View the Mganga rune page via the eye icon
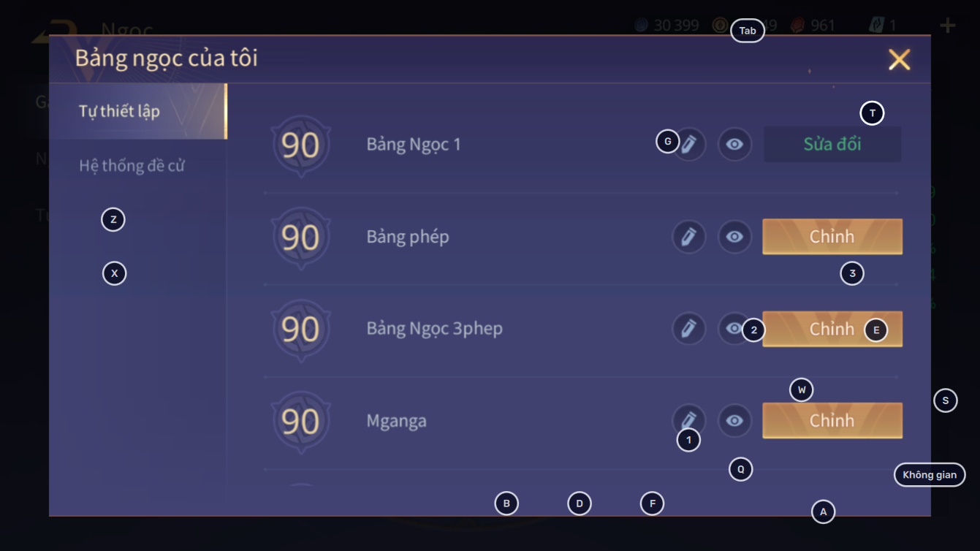Viewport: 980px width, 551px height. (x=734, y=421)
